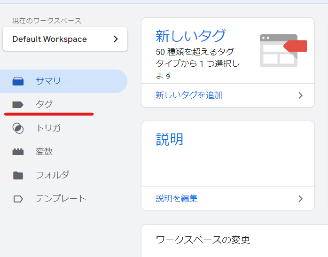Click the タグ tag icon
The height and width of the screenshot is (257, 328).
pyautogui.click(x=18, y=105)
